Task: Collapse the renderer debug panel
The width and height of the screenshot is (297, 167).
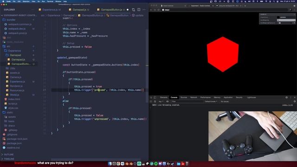Action: (x=277, y=14)
